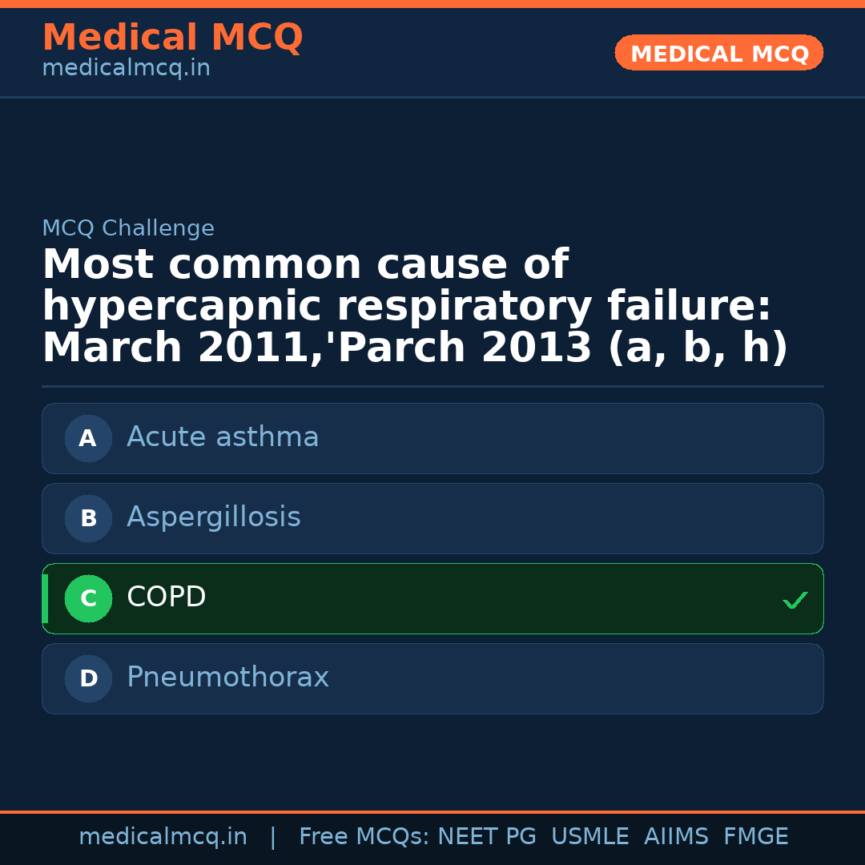Click the green checkmark beside COPD
This screenshot has height=865, width=865.
[795, 600]
